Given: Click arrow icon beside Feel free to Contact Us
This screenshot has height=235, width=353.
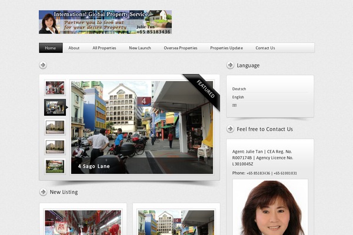Looking at the screenshot, I should [x=230, y=129].
